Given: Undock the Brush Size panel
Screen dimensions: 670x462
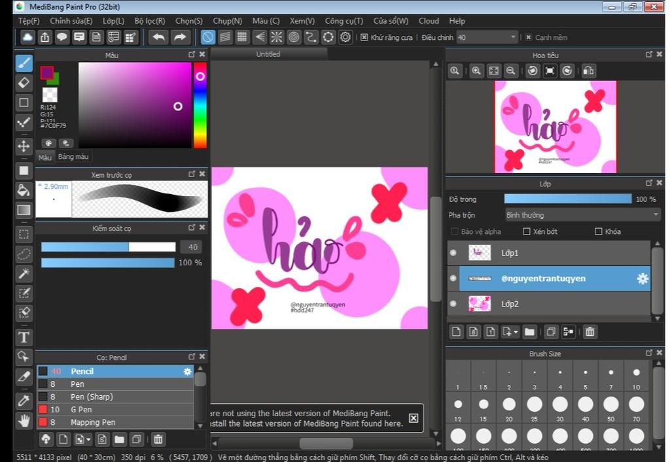Looking at the screenshot, I should (648, 353).
